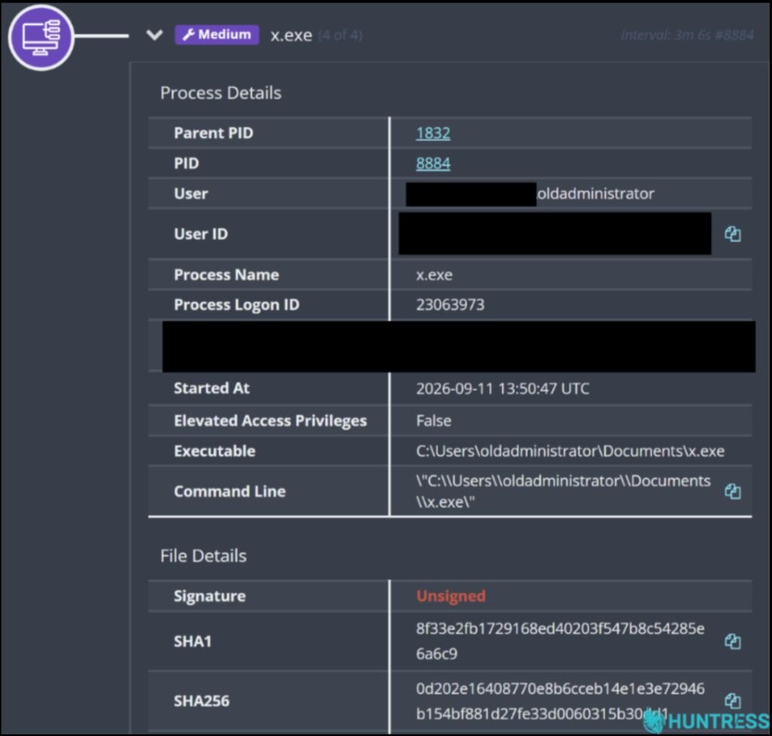Select Elevated Access Privileges value False
Screen dimensions: 772x736
tap(434, 421)
